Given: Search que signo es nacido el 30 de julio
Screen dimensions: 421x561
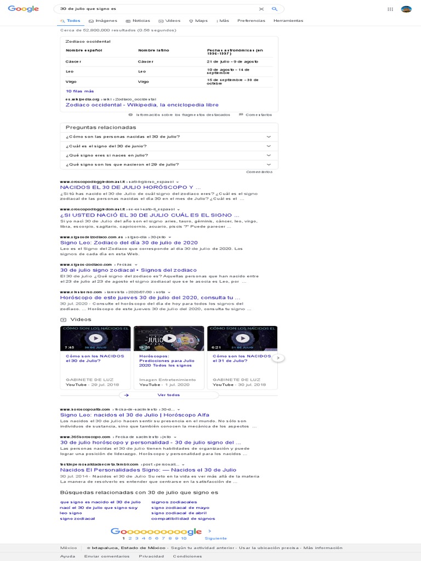Looking at the screenshot, I should 100,502.
